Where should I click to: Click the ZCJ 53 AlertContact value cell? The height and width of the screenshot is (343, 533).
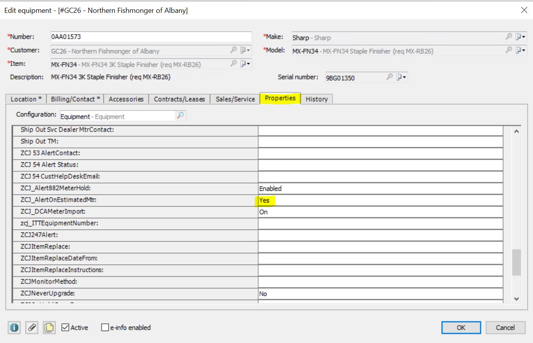(380, 153)
